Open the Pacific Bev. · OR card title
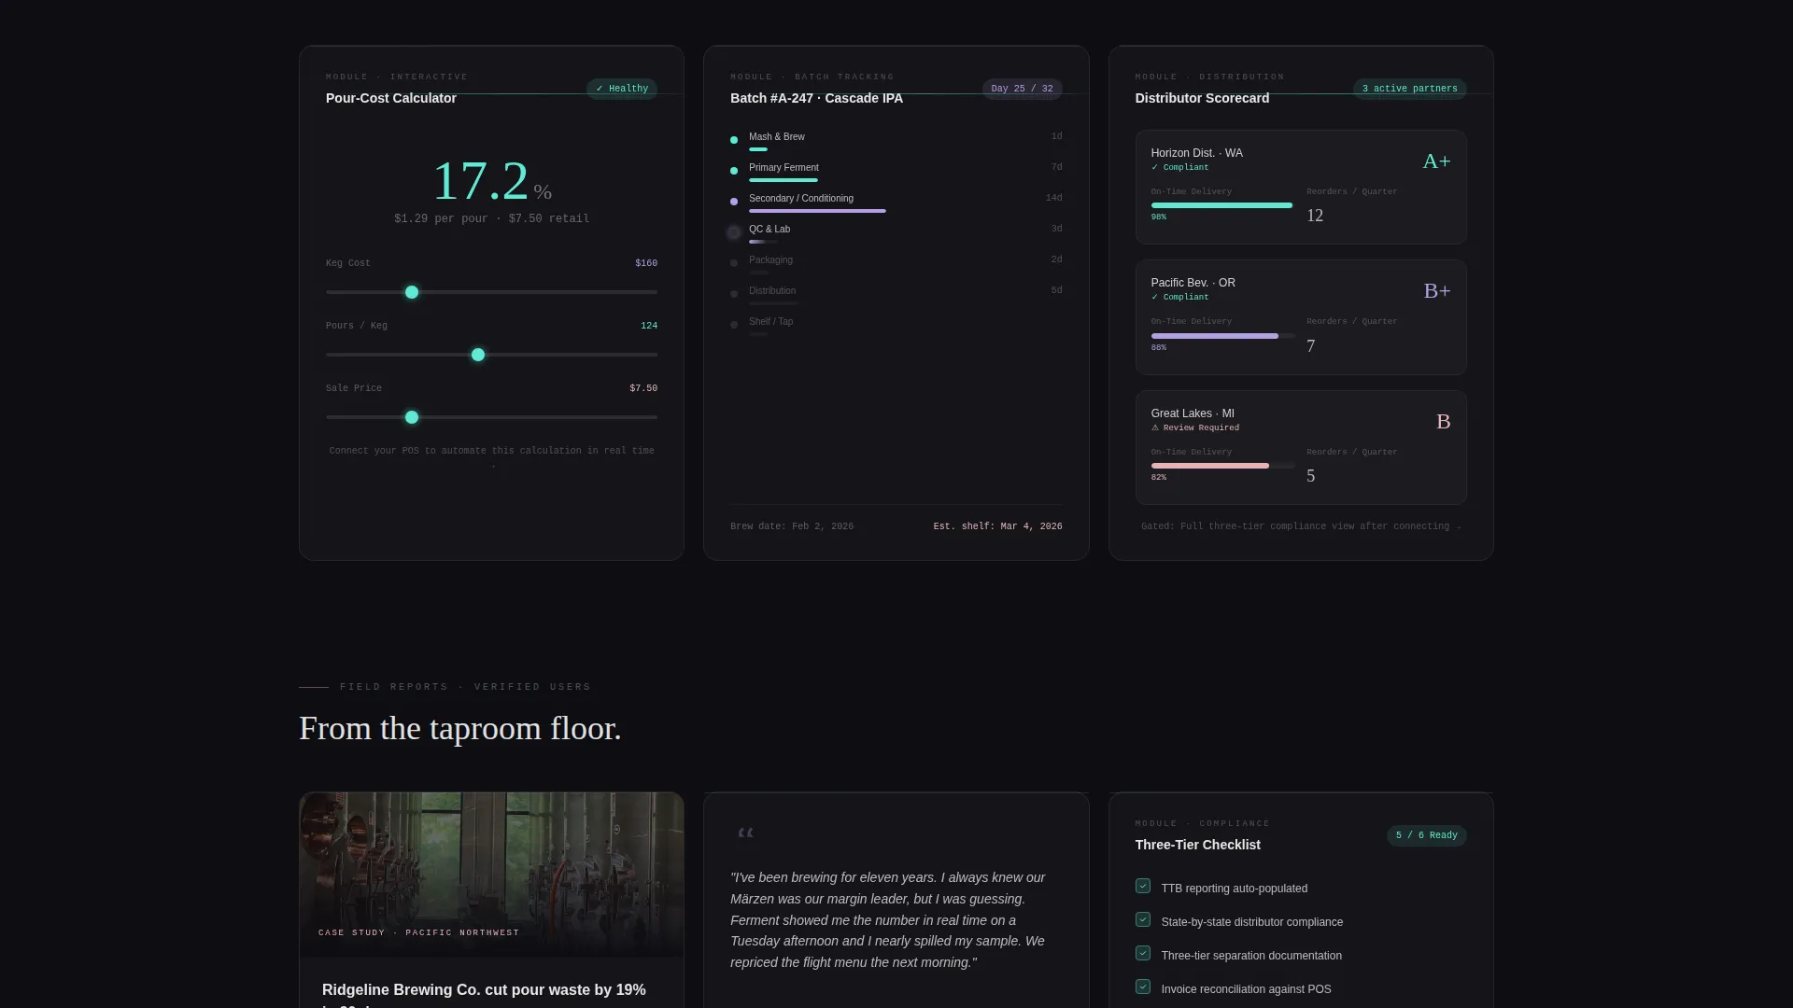The width and height of the screenshot is (1793, 1008). [1193, 283]
